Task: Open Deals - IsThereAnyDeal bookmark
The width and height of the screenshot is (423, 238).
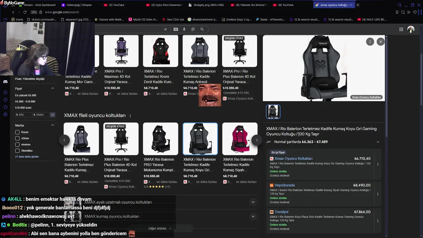Action: 270,20
